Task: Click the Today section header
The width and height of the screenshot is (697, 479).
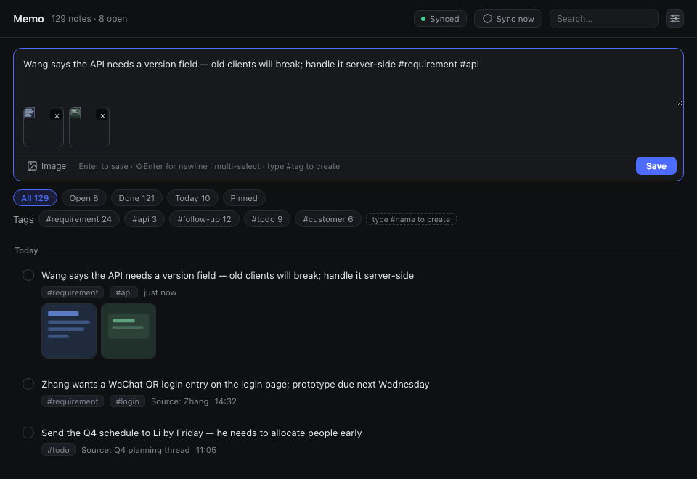Action: [x=26, y=250]
